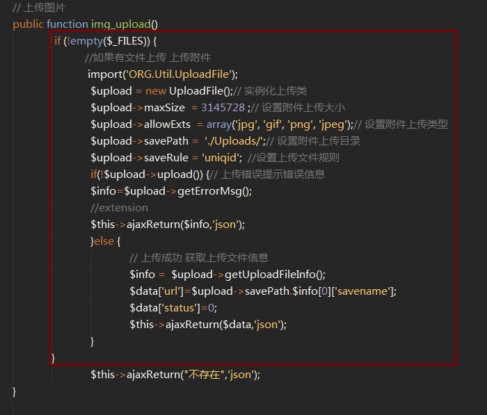
Task: Place cursor on "if (!empty($_FILES)) {" line
Action: (106, 41)
